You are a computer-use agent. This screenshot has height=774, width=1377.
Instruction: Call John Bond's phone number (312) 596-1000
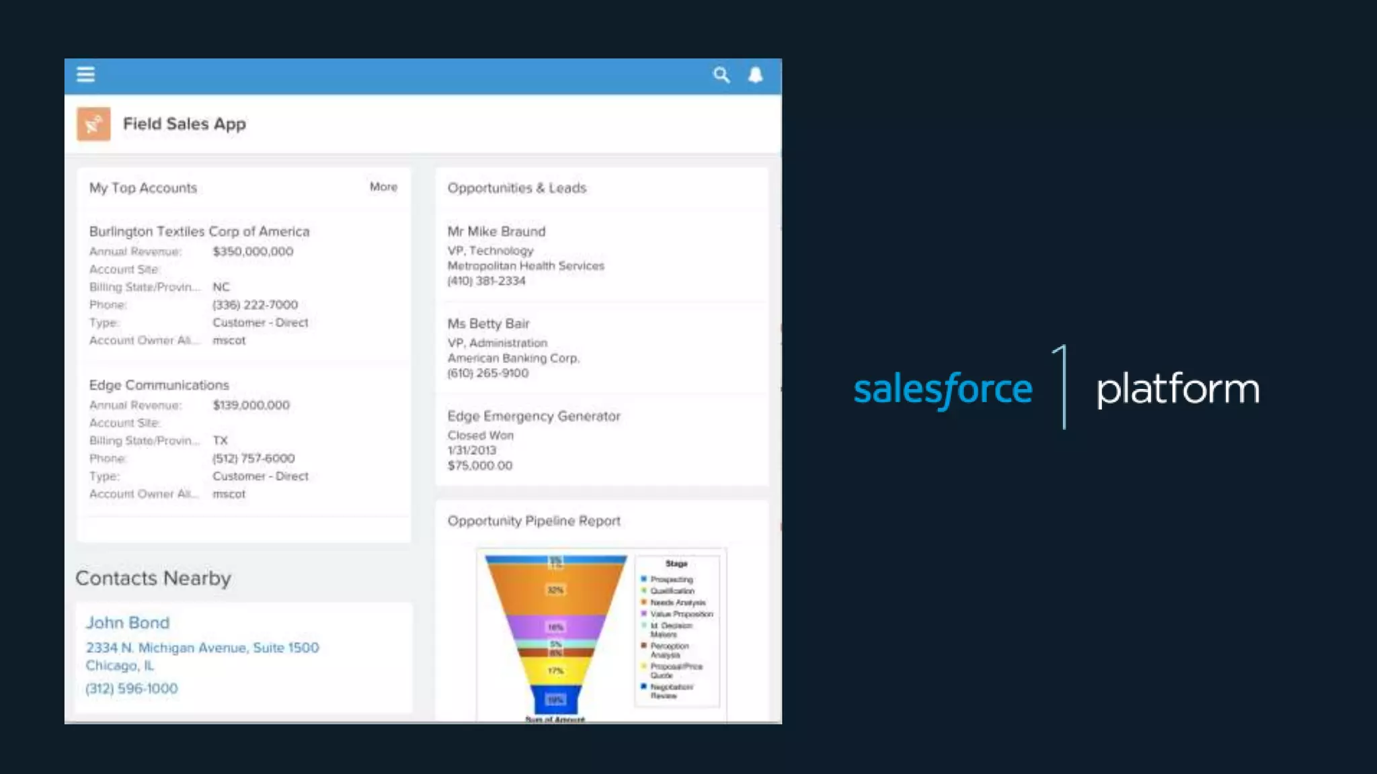[132, 689]
